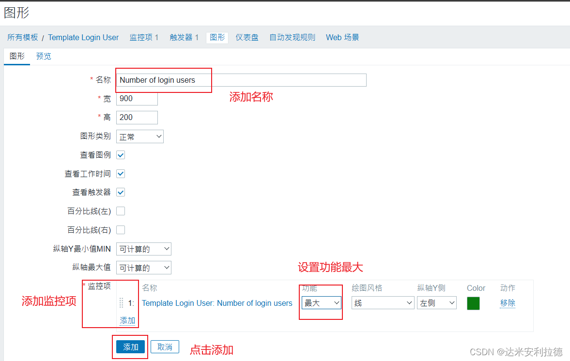570x361 pixels.
Task: Click the 高 height field showing 200
Action: [137, 118]
